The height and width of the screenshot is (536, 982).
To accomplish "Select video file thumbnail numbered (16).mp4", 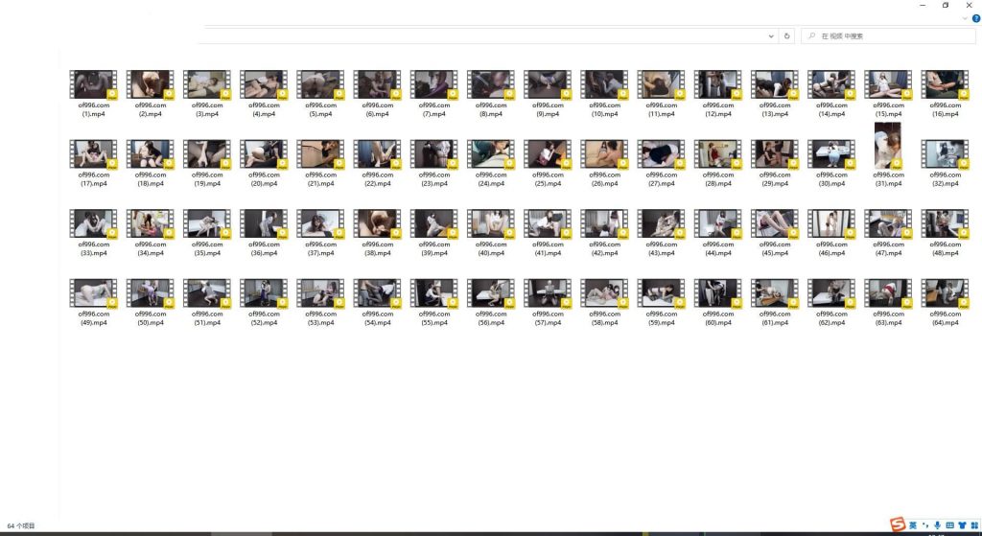I will pyautogui.click(x=945, y=84).
